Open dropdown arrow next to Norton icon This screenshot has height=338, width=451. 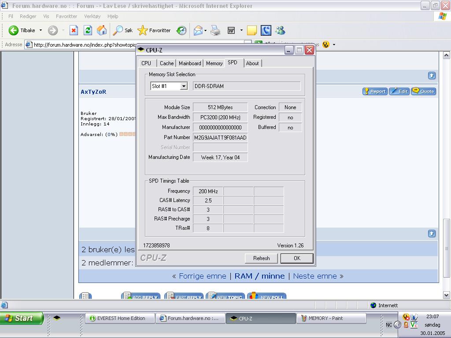(334, 44)
